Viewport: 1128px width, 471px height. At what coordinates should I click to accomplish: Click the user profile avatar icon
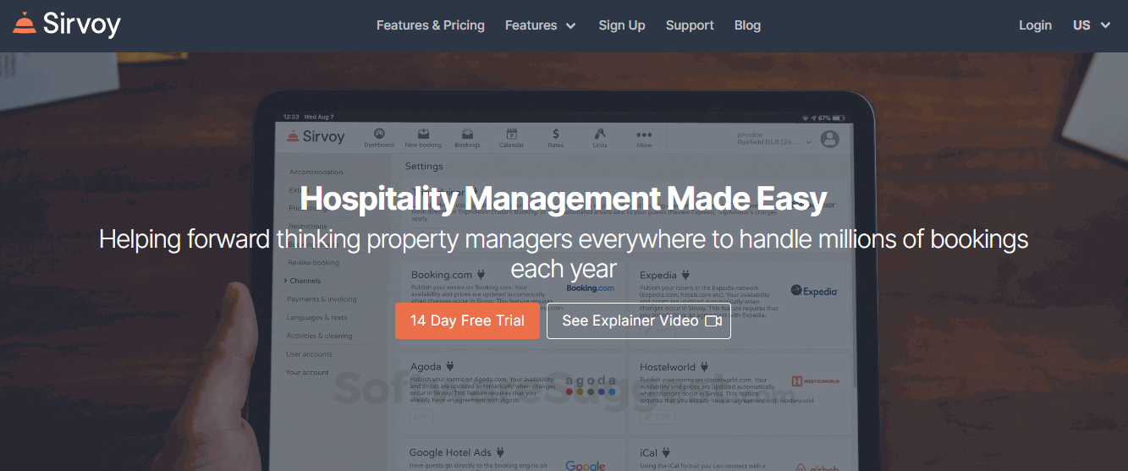[829, 139]
